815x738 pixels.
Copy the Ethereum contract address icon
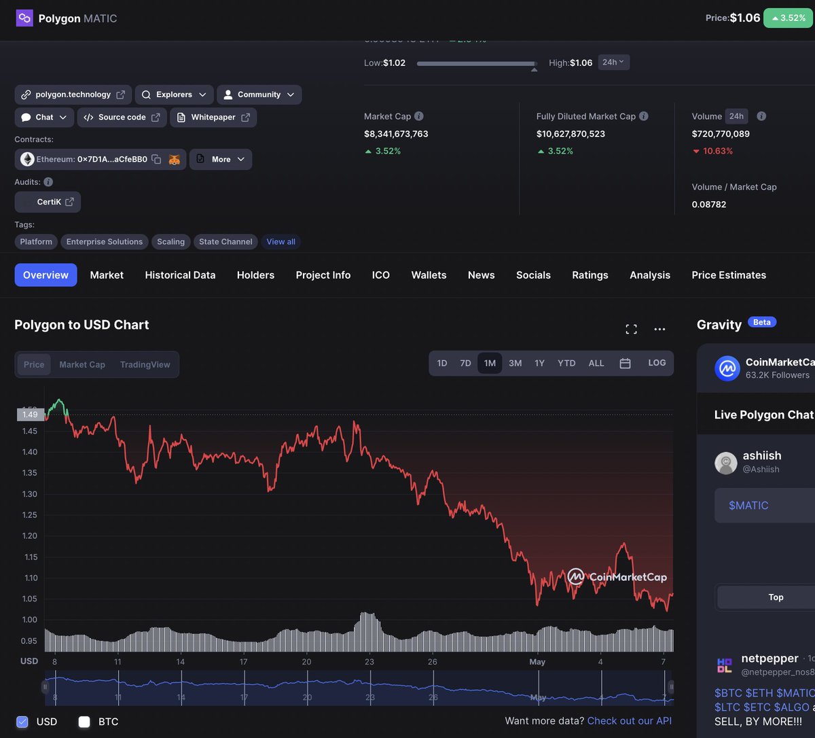(x=156, y=159)
